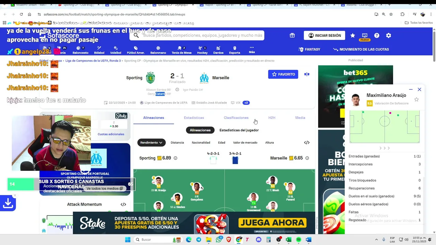Switch to the Estadísticas tab
The width and height of the screenshot is (436, 245).
tap(194, 118)
